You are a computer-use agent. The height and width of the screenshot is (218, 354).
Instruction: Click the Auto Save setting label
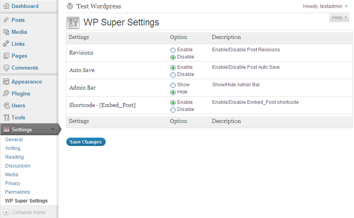[x=82, y=70]
